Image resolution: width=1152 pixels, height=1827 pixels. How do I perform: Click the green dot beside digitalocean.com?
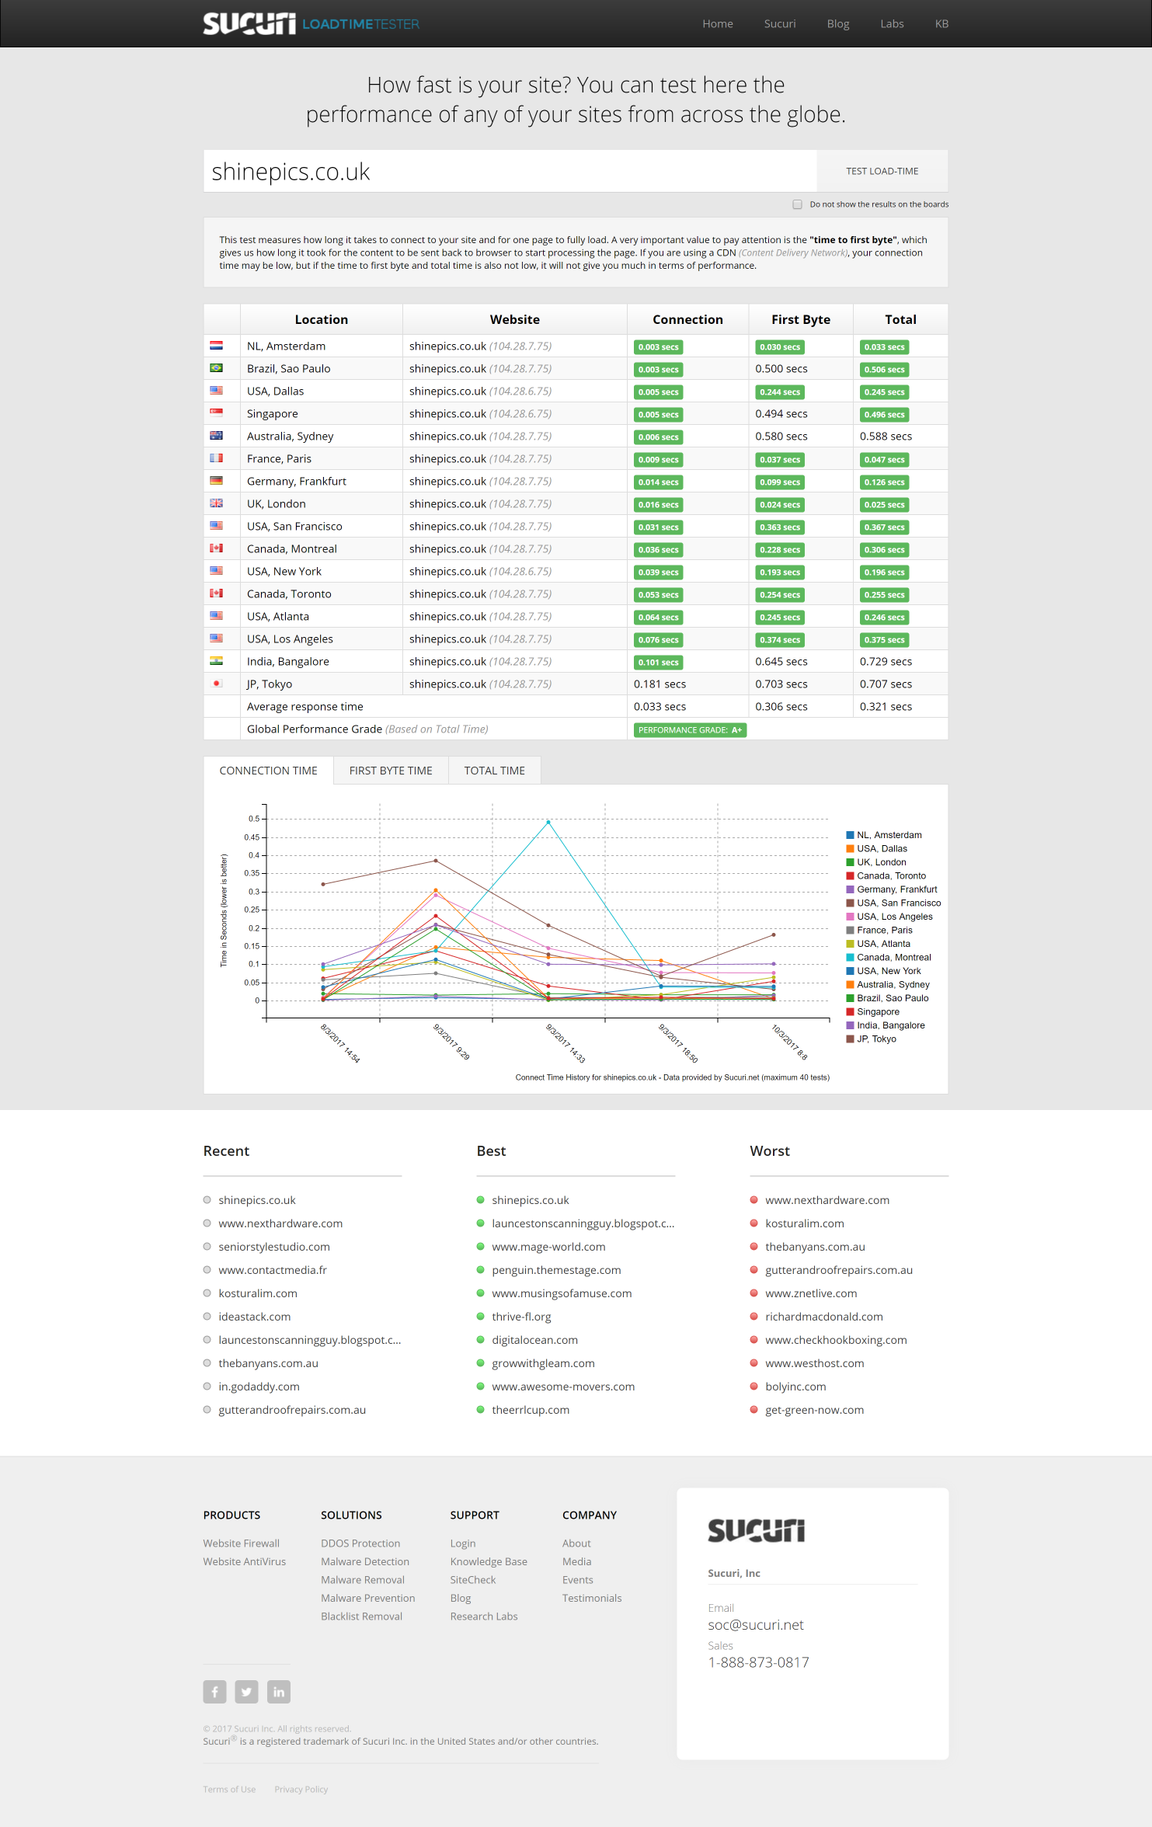coord(481,1340)
